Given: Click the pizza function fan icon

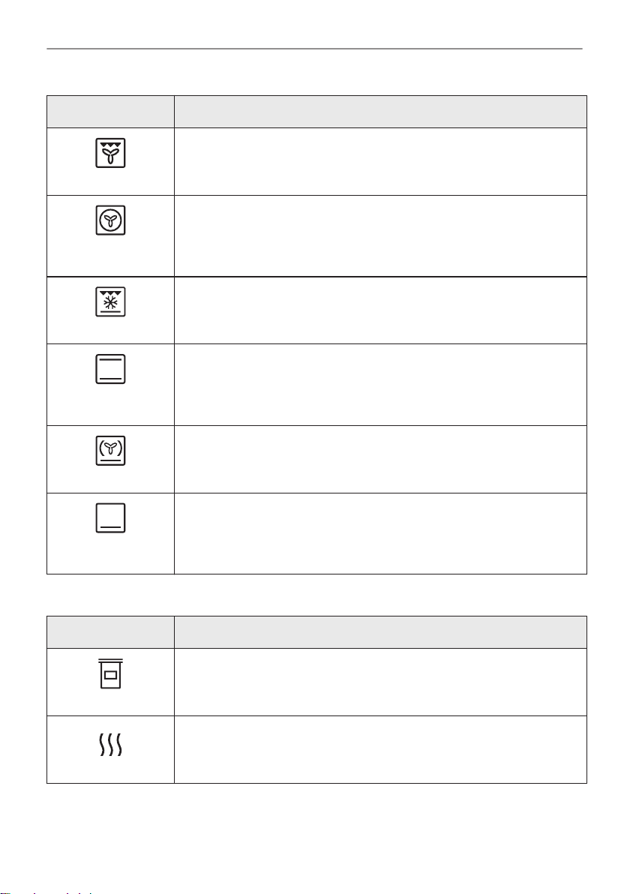Looking at the screenshot, I should (110, 451).
